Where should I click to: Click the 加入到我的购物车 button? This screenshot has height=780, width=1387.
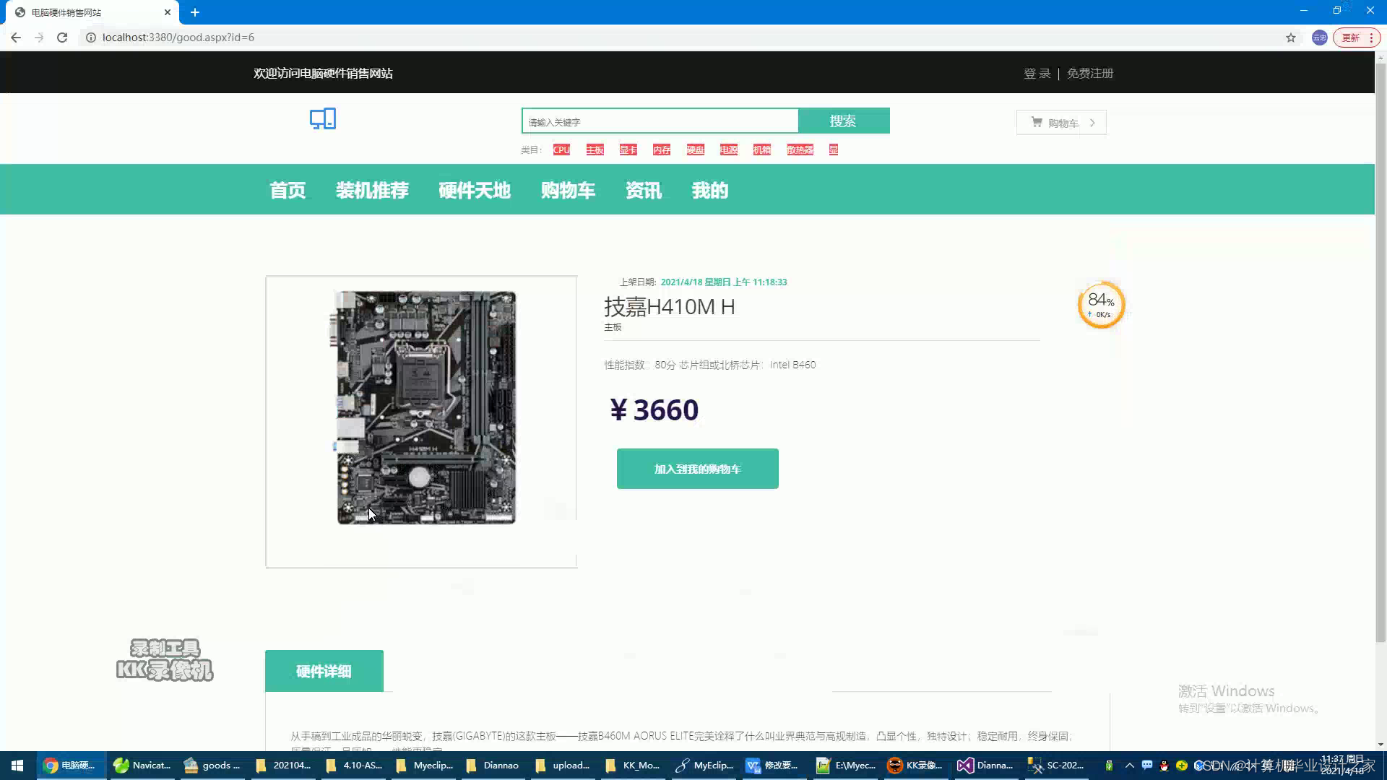pyautogui.click(x=698, y=469)
